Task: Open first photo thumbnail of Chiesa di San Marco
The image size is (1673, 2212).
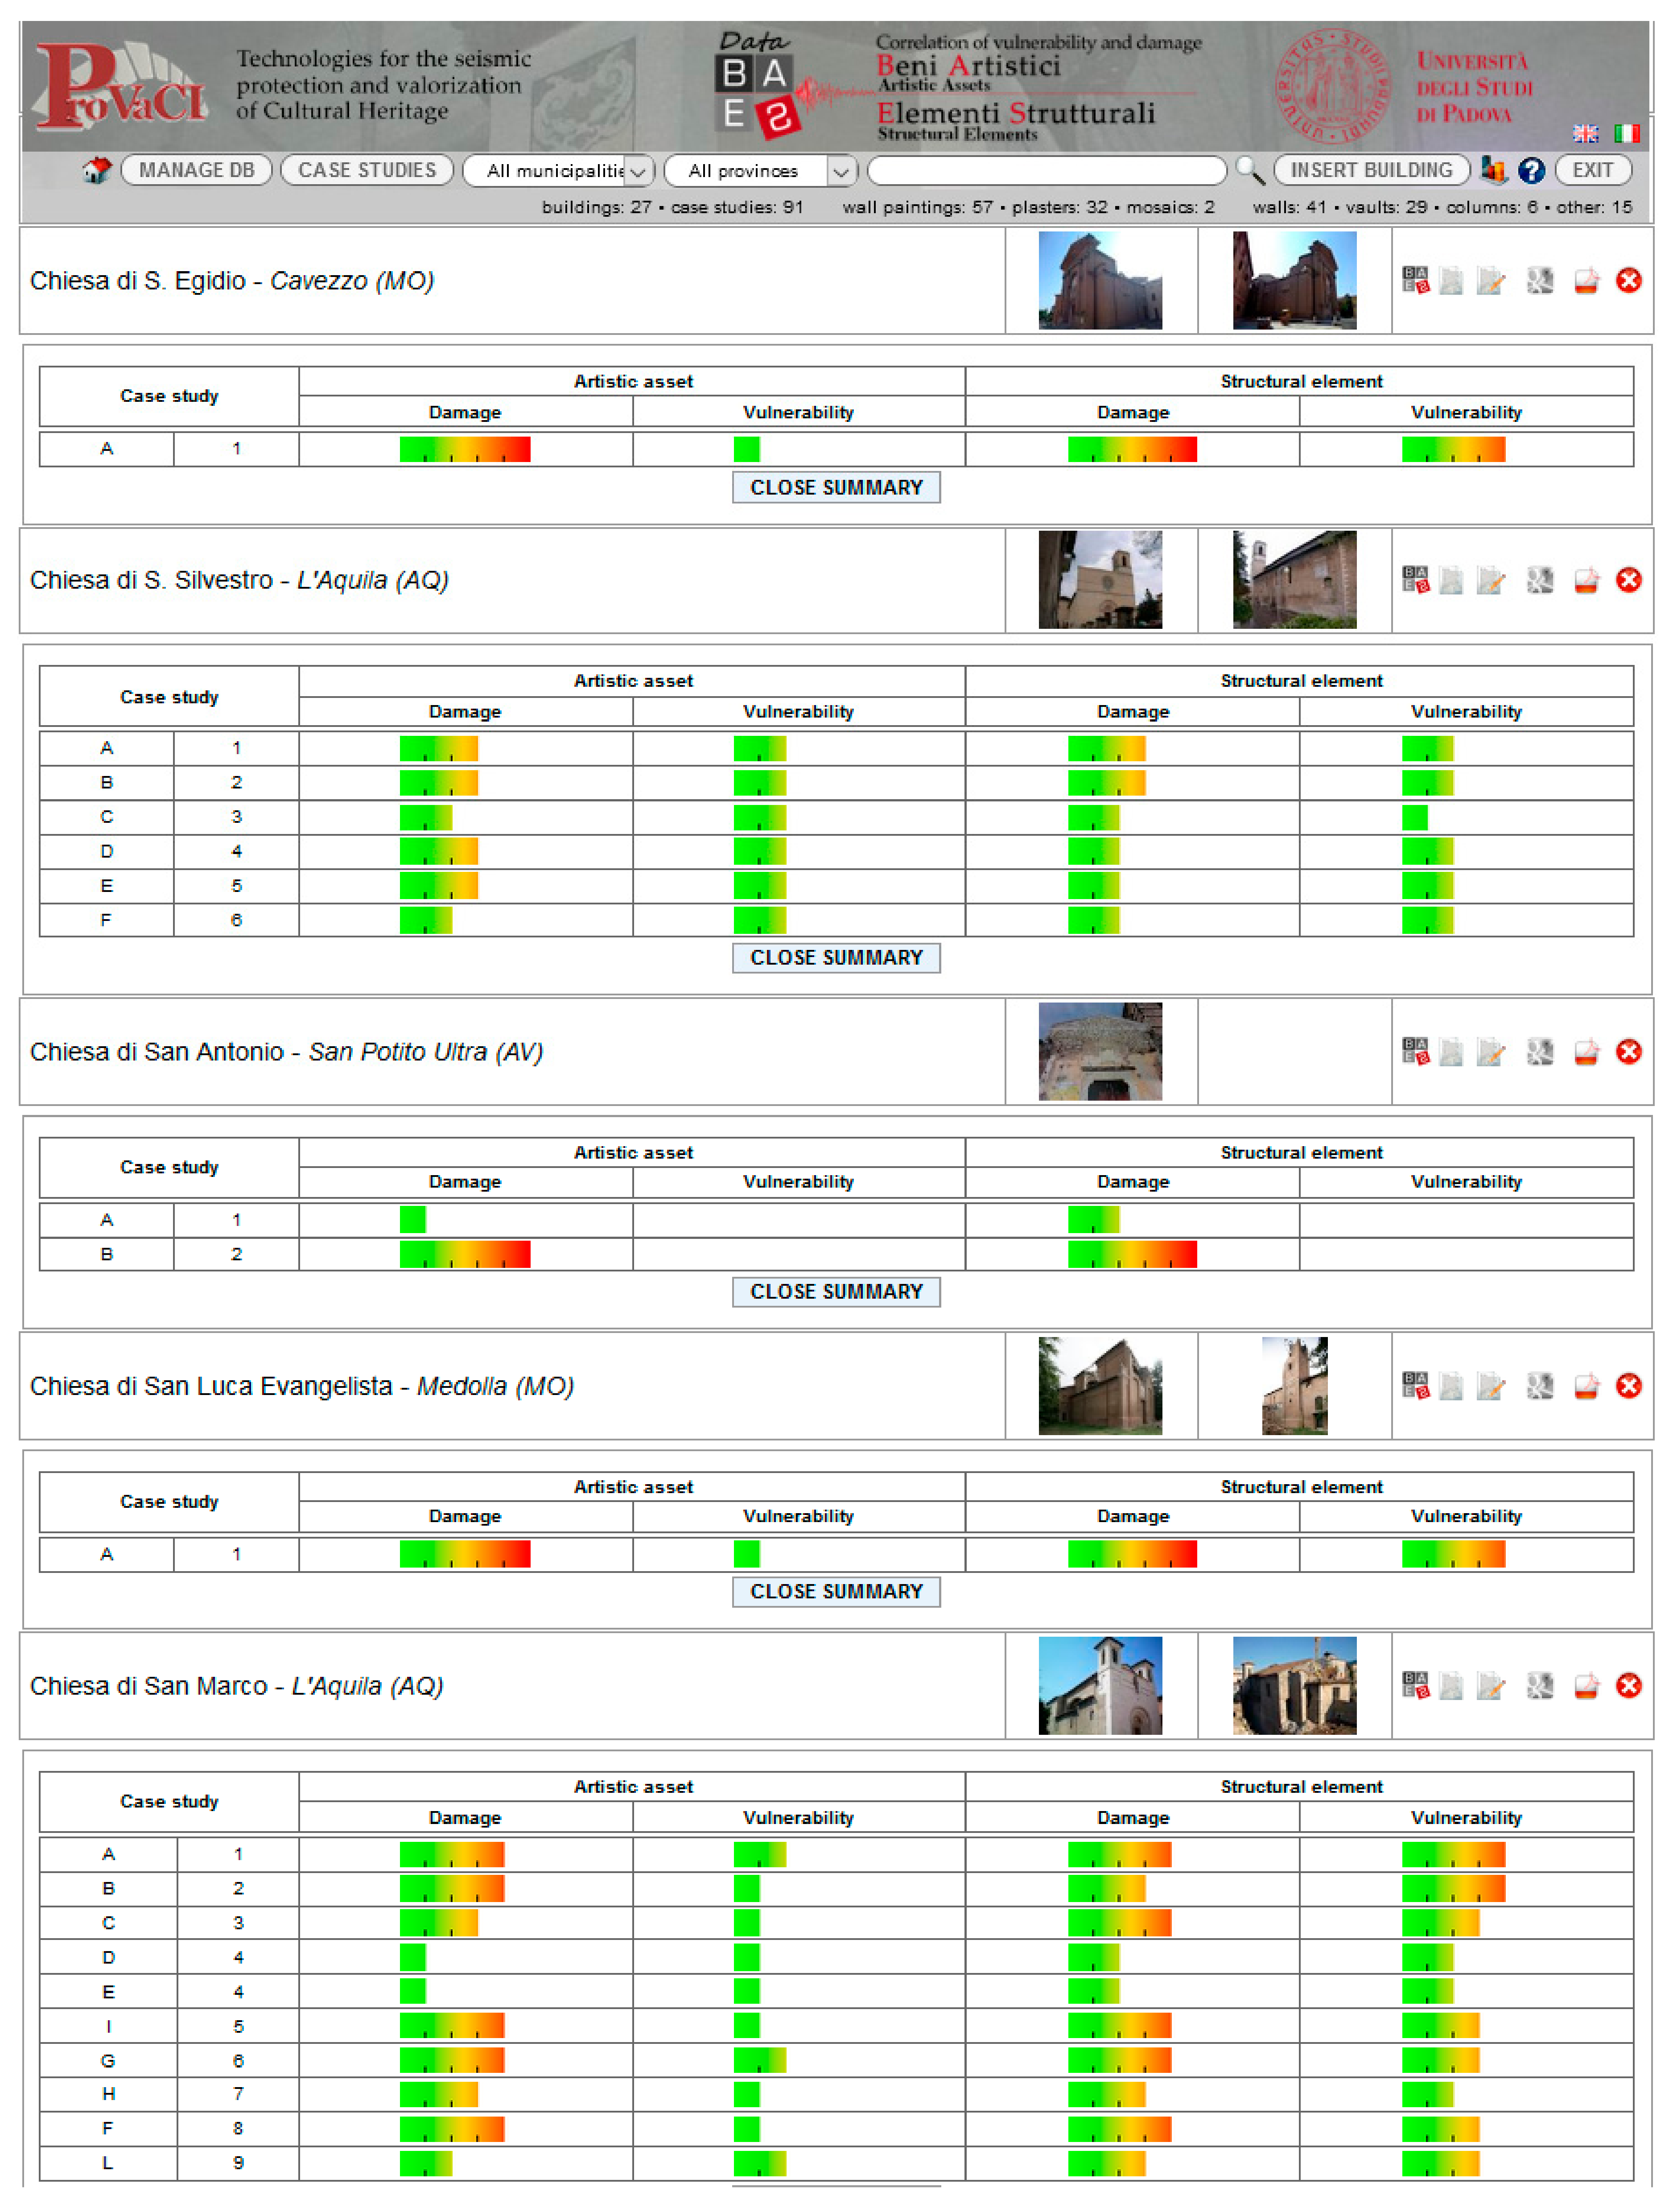Action: (x=1100, y=1686)
